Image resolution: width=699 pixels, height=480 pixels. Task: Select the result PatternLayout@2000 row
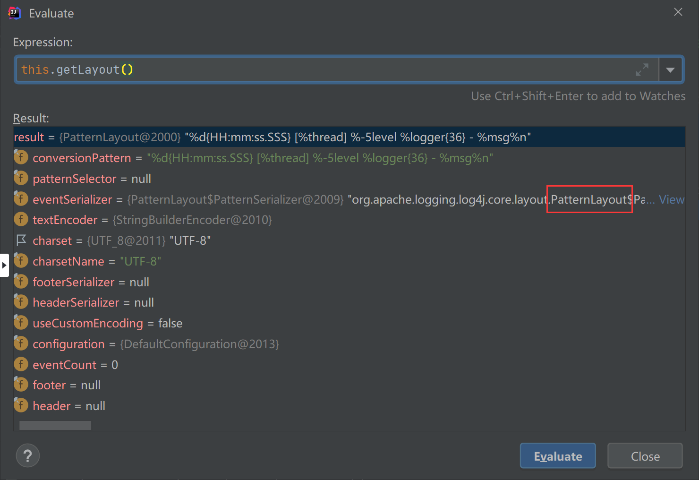click(349, 137)
